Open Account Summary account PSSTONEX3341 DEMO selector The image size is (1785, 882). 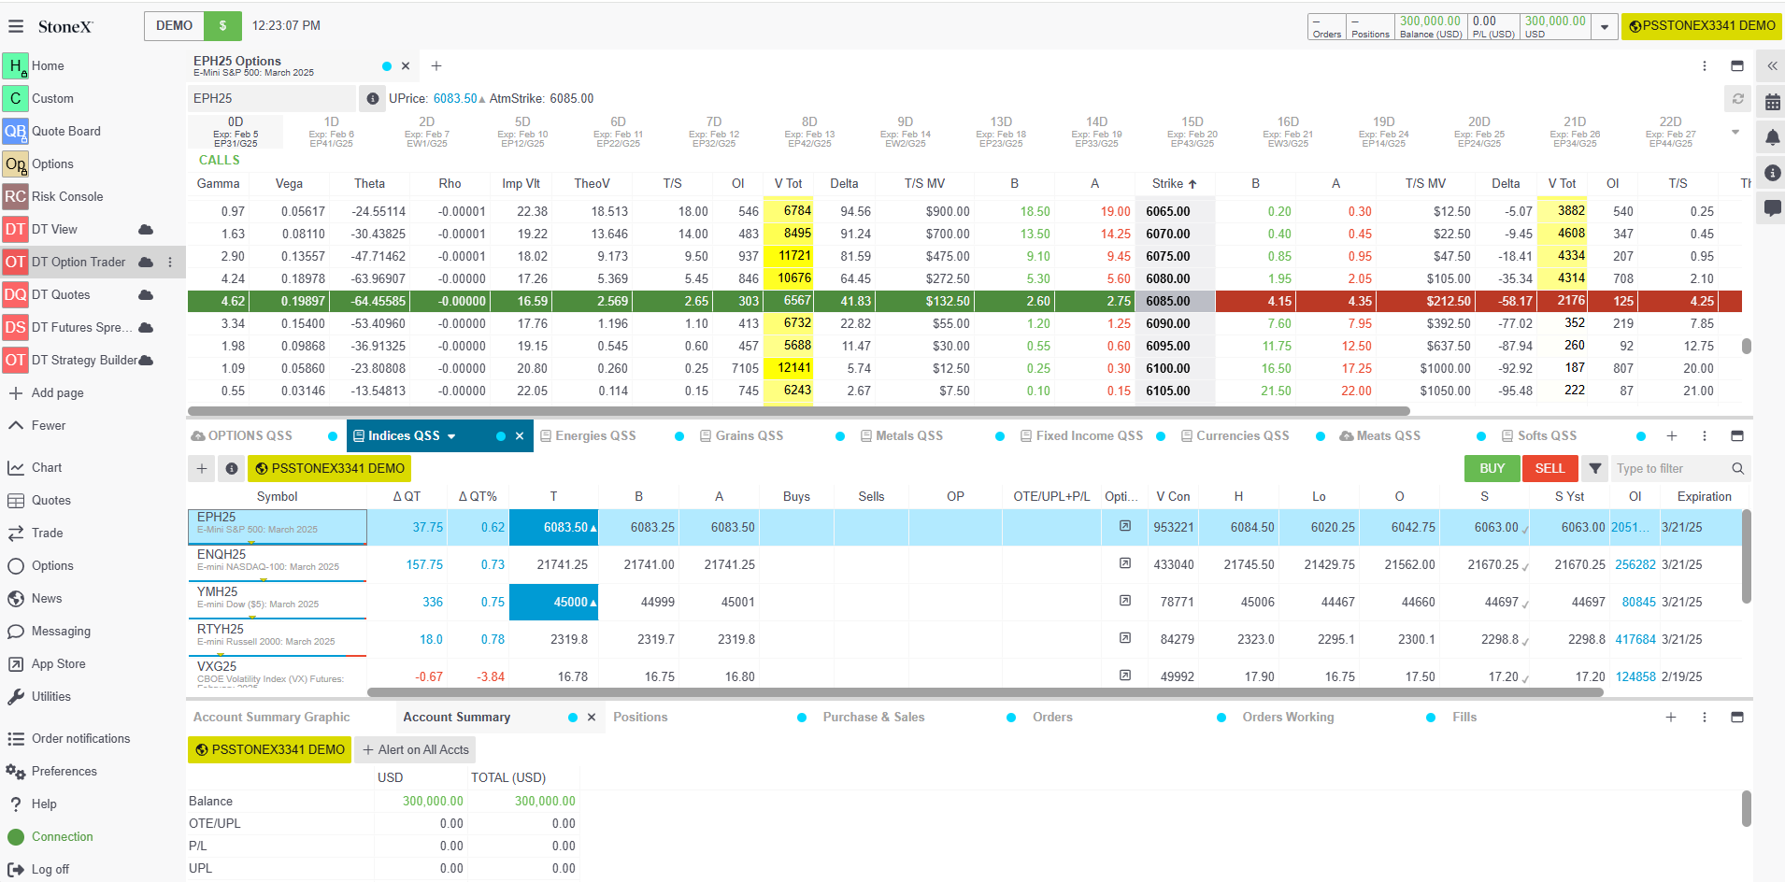[x=269, y=749]
